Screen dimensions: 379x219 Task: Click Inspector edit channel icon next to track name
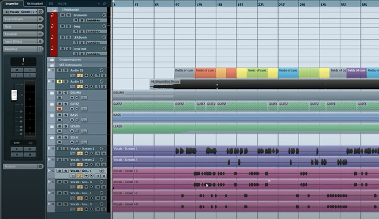tap(41, 11)
